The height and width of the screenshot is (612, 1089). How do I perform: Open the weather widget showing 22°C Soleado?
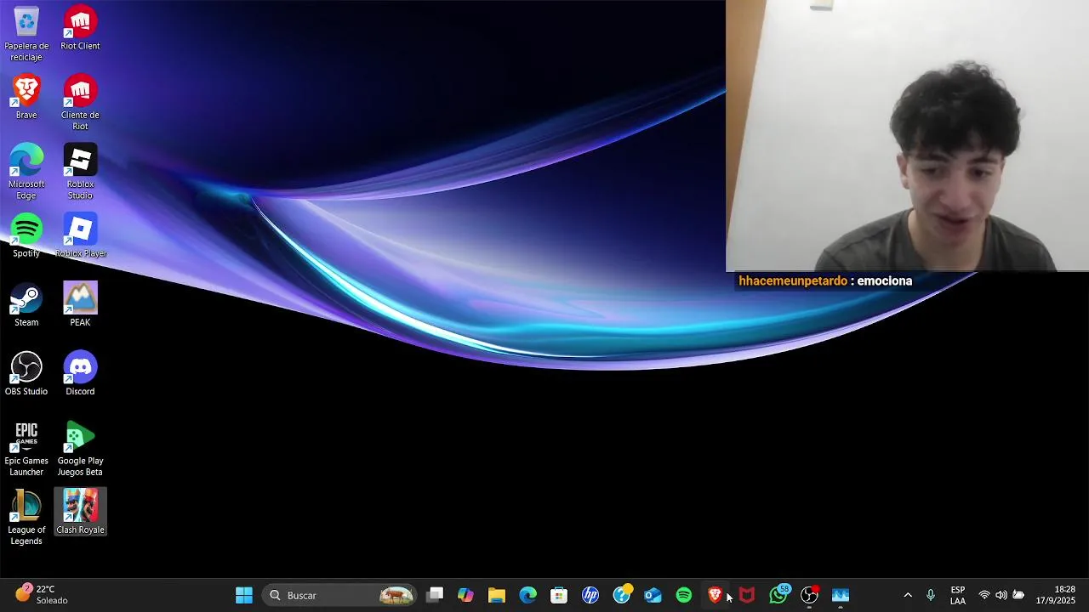41,594
